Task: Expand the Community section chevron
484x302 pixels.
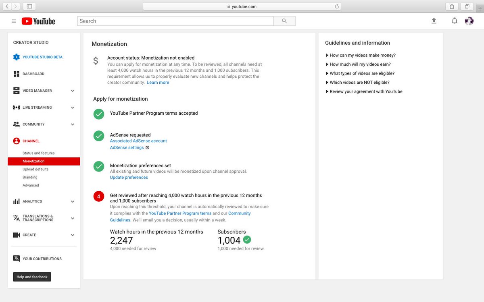Action: click(x=73, y=124)
